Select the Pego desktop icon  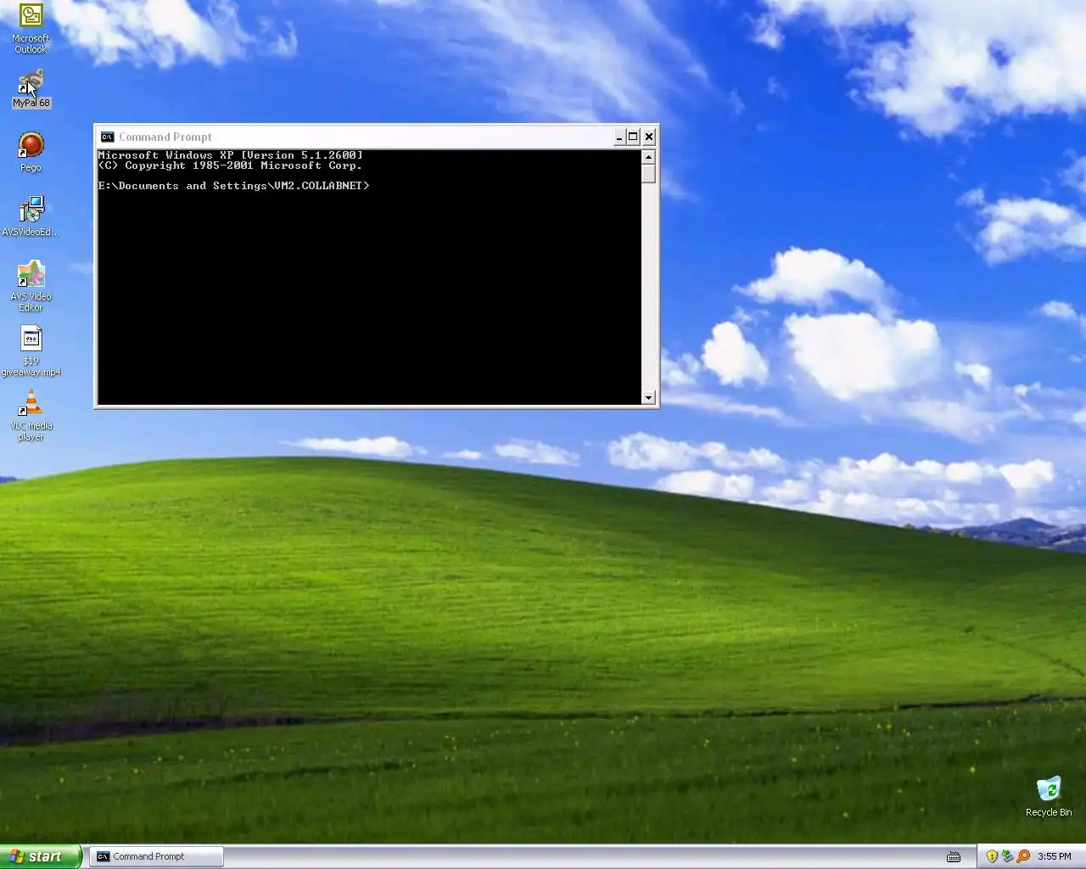[x=31, y=153]
